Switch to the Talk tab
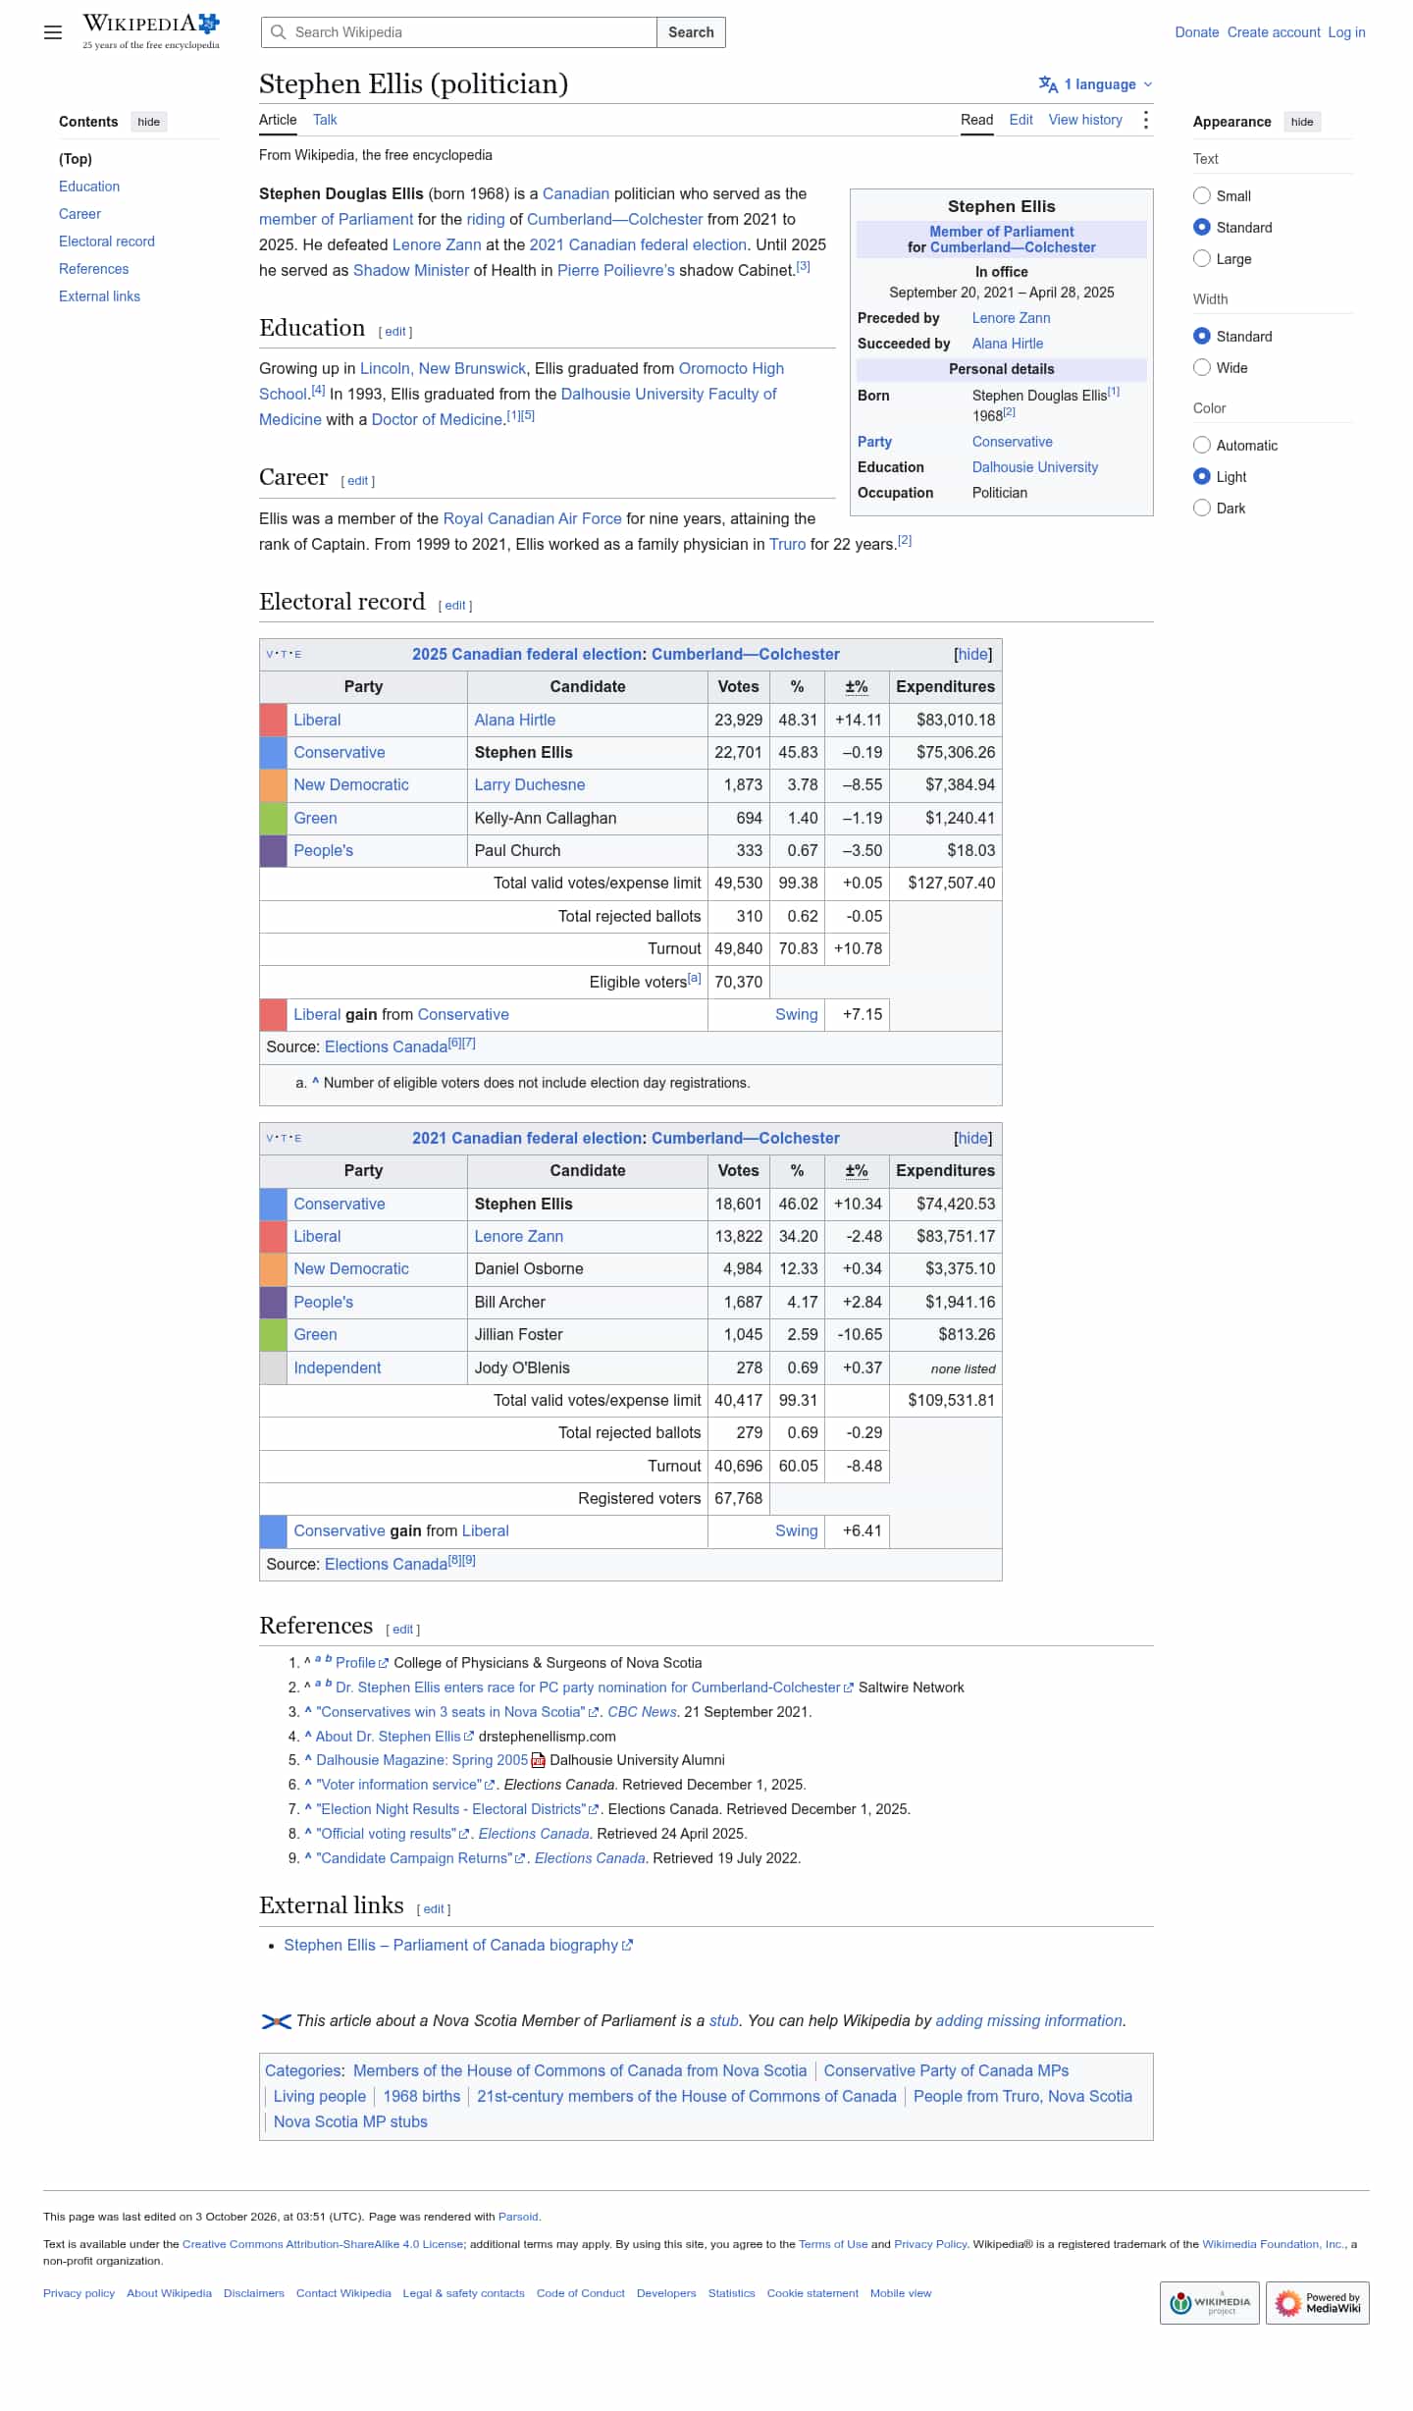Viewport: 1413px width, 2411px height. 325,120
